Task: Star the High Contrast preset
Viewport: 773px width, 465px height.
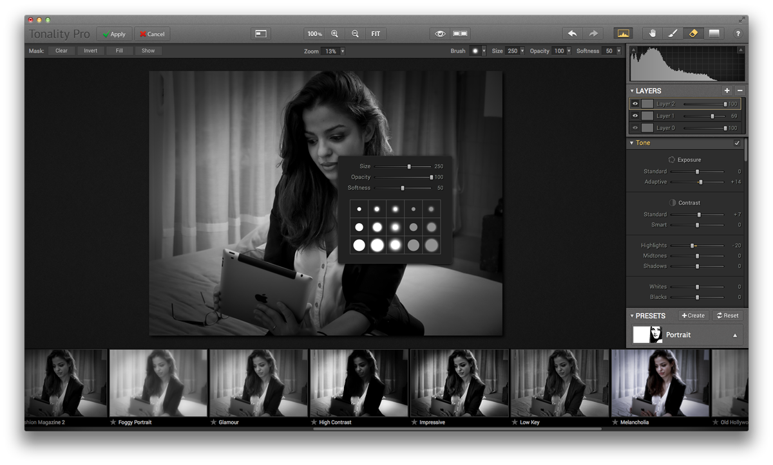Action: tap(314, 423)
